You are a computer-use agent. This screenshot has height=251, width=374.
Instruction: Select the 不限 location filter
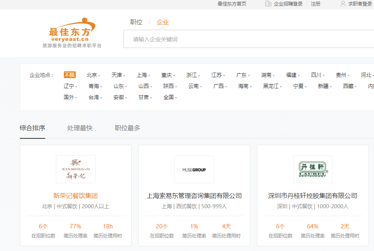click(70, 75)
